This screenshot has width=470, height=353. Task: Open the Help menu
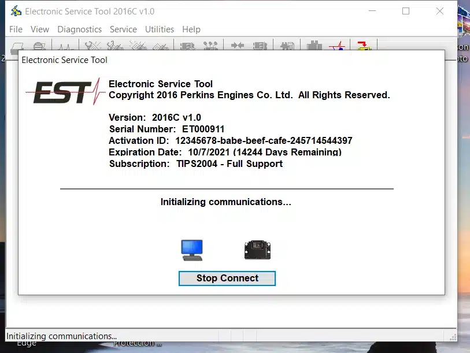191,29
